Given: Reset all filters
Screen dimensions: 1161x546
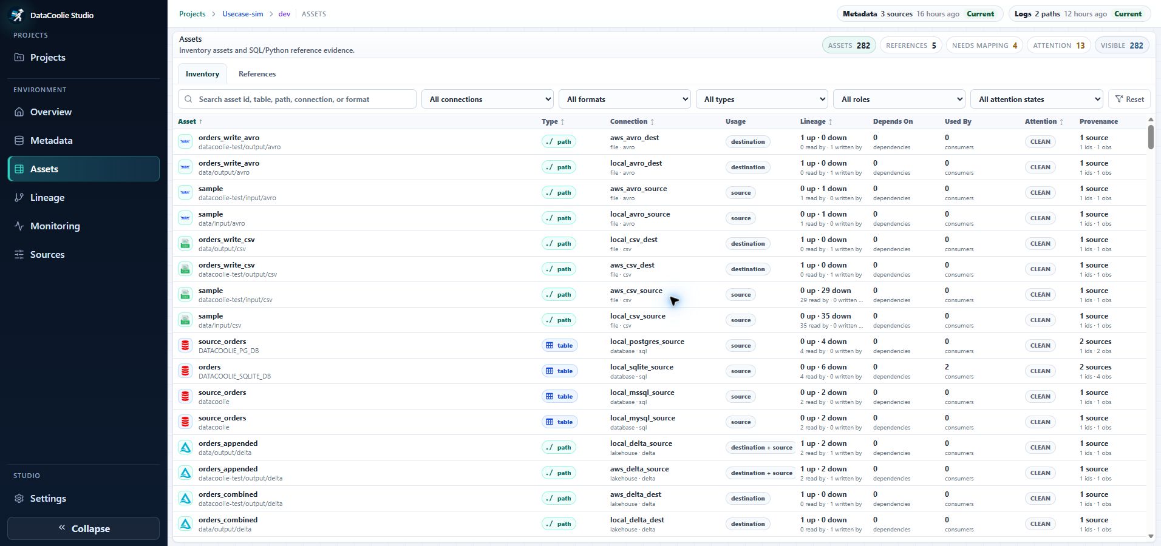Looking at the screenshot, I should coord(1129,99).
